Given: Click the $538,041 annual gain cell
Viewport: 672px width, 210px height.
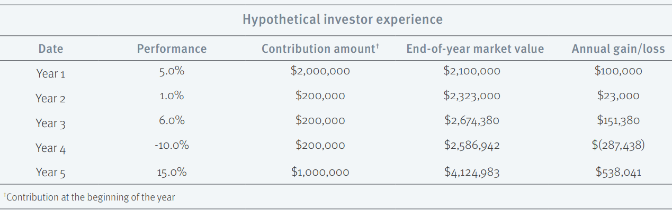Looking at the screenshot, I should 619,173.
